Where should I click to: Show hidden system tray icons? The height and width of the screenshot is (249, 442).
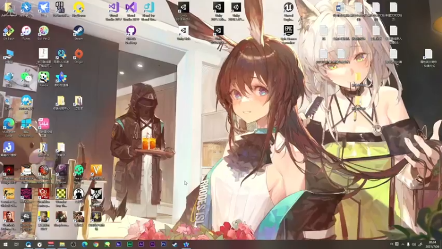click(403, 245)
